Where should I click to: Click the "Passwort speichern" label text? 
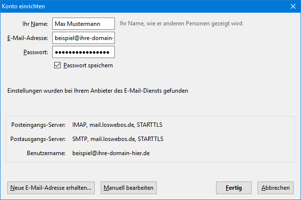pos(88,65)
